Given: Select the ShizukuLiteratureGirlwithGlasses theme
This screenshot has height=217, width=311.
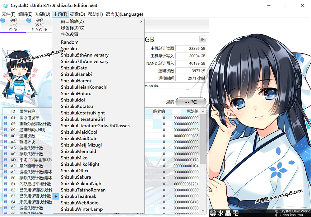Looking at the screenshot, I should [x=98, y=126].
